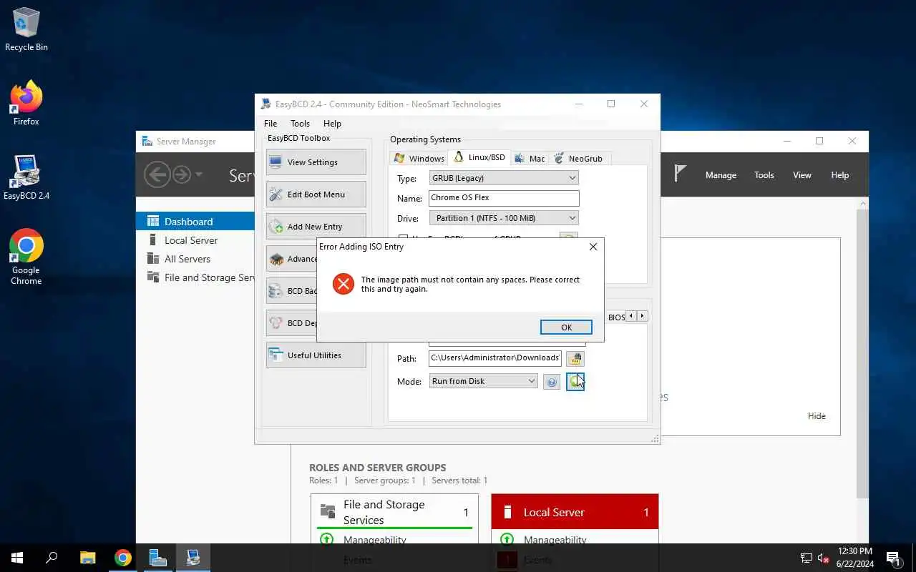Open File Explorer from the taskbar
Viewport: 916px width, 572px height.
87,558
